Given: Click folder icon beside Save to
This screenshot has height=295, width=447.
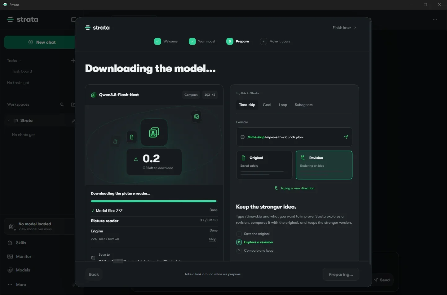Looking at the screenshot, I should [93, 258].
